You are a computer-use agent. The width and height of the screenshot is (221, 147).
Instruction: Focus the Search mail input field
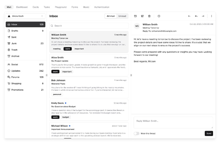(89, 26)
